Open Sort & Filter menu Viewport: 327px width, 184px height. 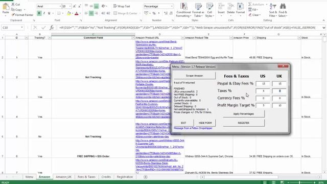(272, 10)
